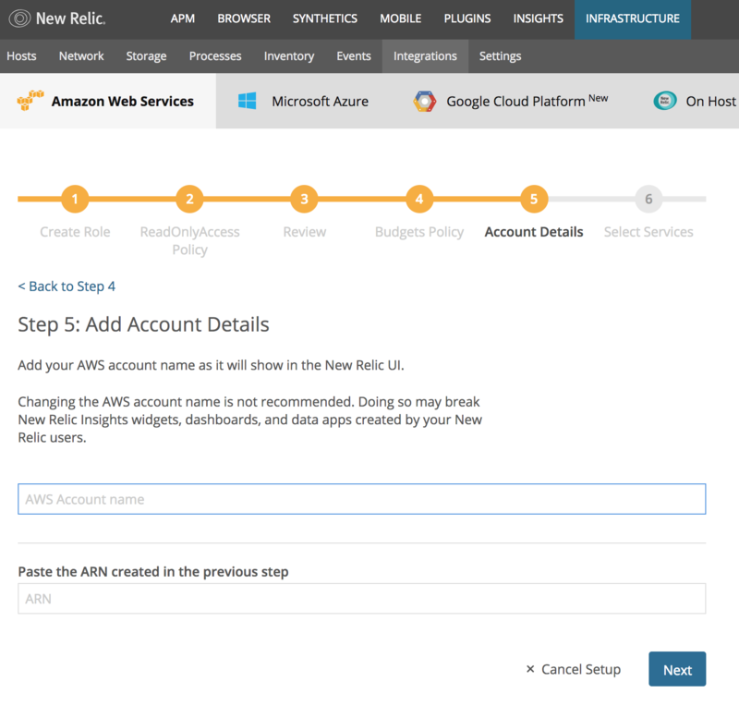Select the Amazon Web Services label

tap(123, 101)
